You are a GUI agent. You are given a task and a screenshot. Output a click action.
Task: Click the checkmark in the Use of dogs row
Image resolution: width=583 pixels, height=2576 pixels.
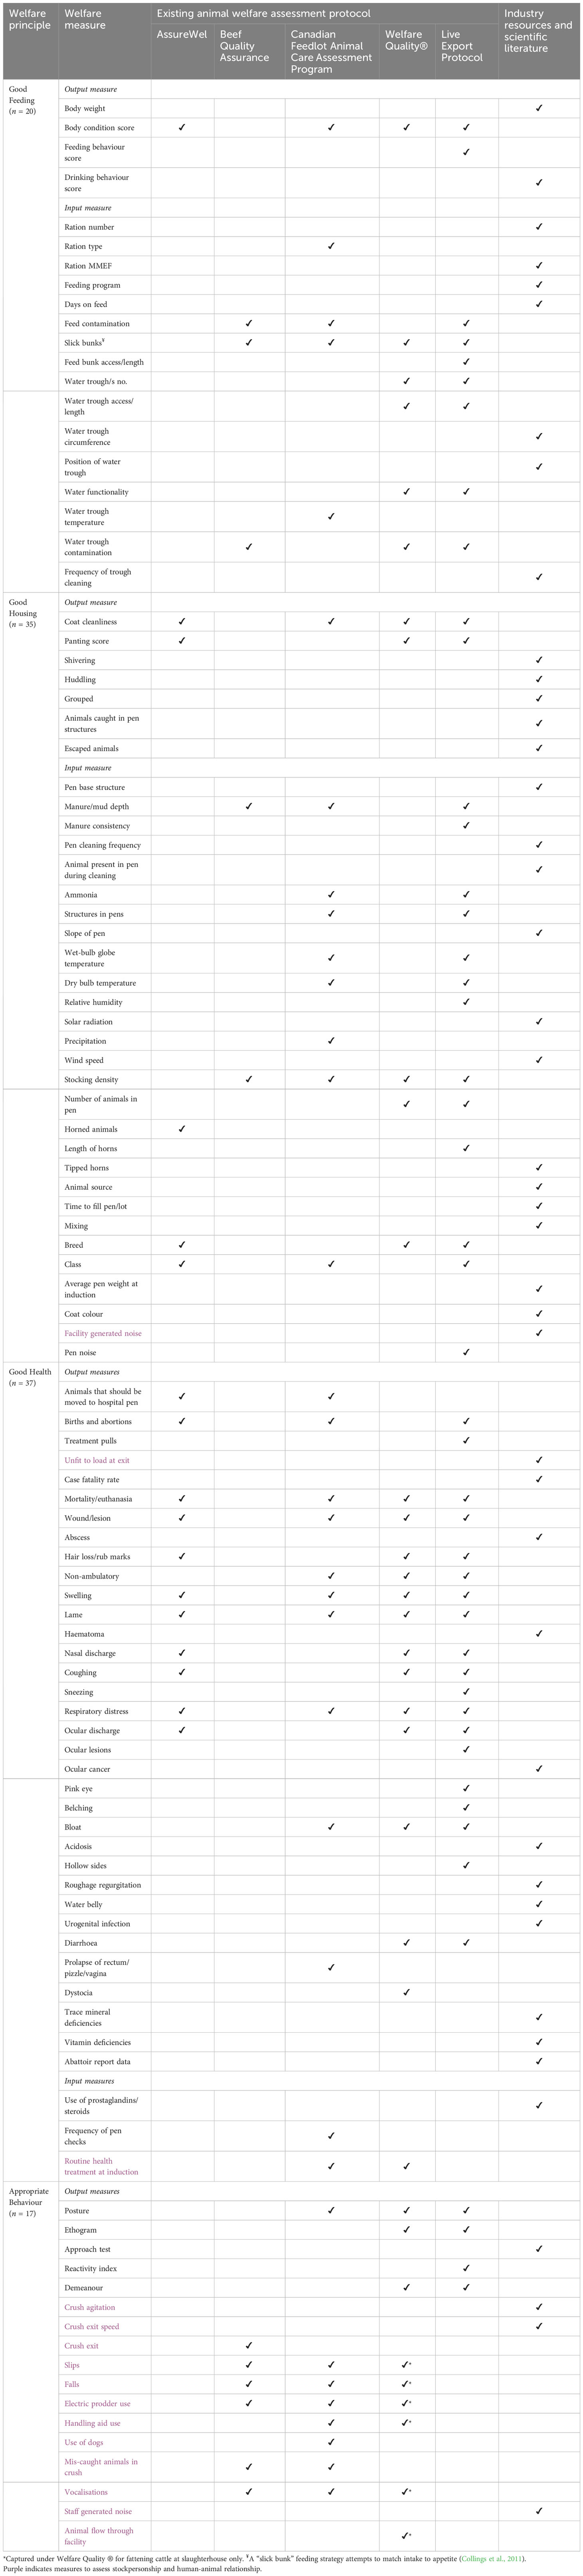click(331, 2442)
